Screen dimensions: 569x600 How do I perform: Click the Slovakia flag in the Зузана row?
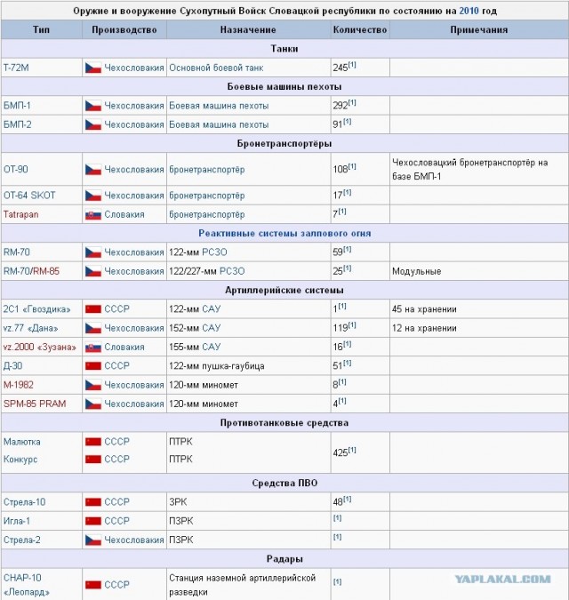[93, 348]
